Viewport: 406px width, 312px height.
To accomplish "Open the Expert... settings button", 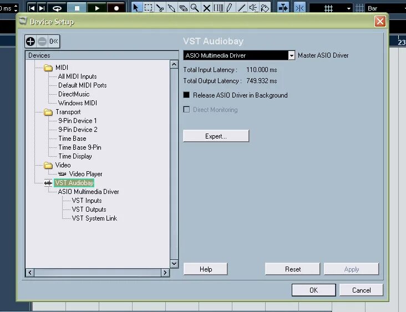I will coord(216,136).
